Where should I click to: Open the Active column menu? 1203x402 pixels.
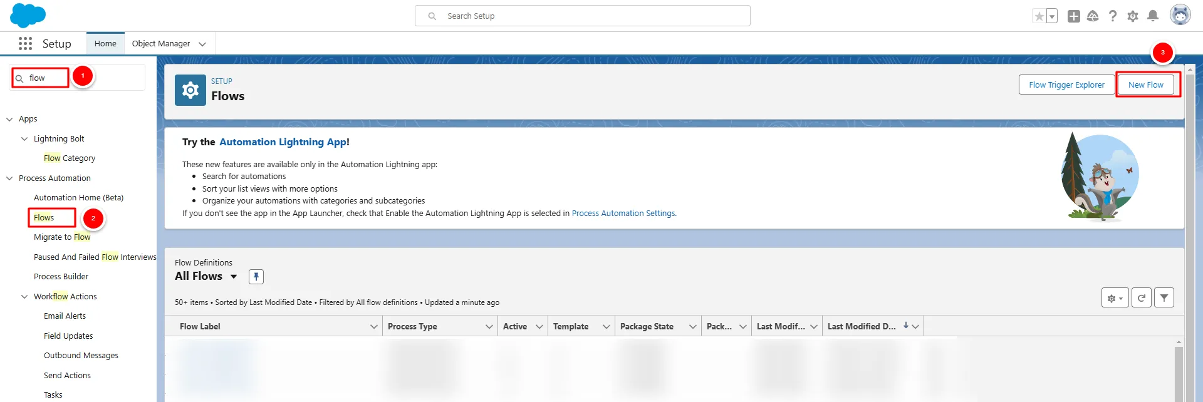539,327
